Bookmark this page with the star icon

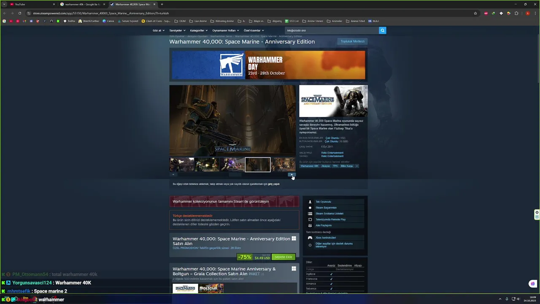coord(475,13)
